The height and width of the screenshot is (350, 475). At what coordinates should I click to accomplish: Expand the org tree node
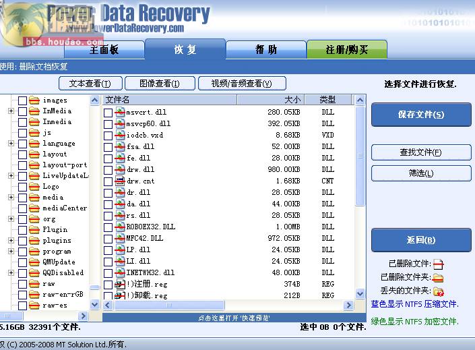point(11,219)
